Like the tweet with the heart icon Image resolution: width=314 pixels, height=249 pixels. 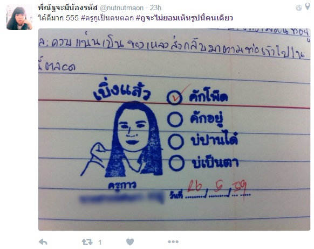point(130,242)
